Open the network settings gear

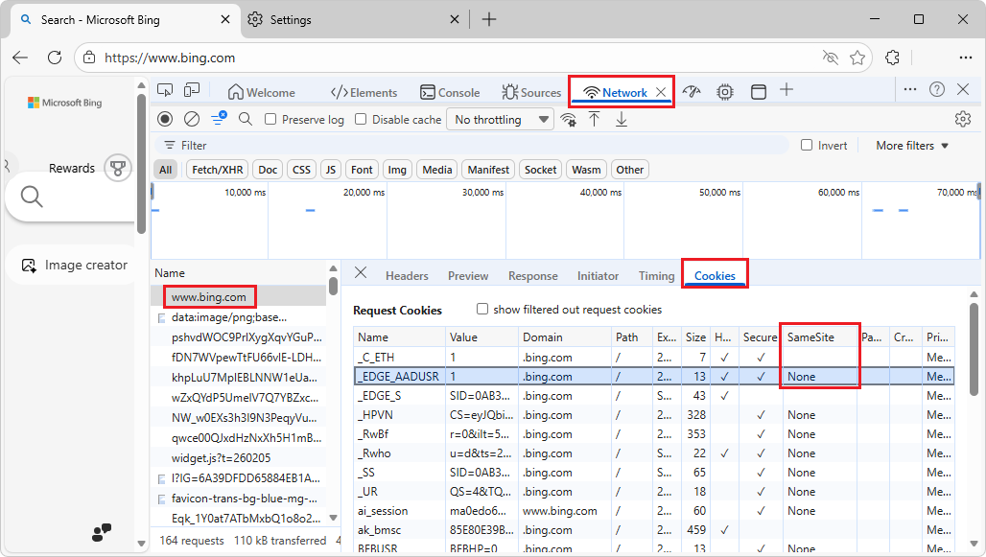pos(963,119)
